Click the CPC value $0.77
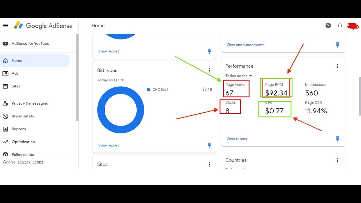The width and height of the screenshot is (361, 203). (274, 111)
